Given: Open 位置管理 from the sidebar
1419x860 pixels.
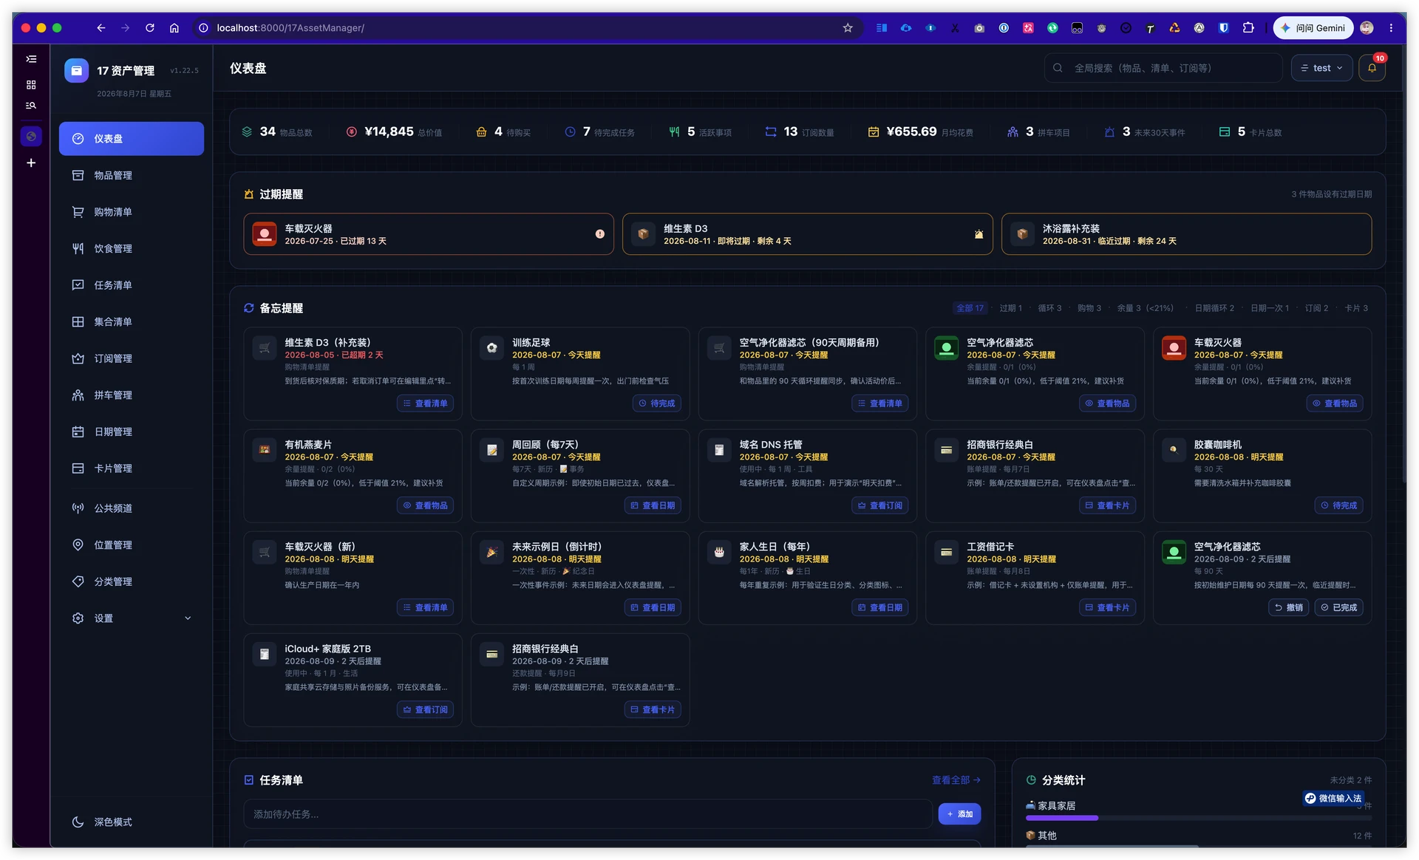Looking at the screenshot, I should click(x=132, y=545).
